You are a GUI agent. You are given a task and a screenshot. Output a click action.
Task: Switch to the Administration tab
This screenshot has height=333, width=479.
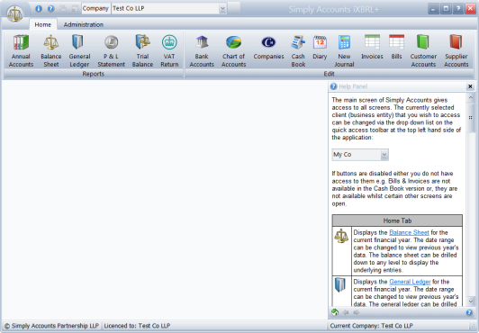coord(84,24)
